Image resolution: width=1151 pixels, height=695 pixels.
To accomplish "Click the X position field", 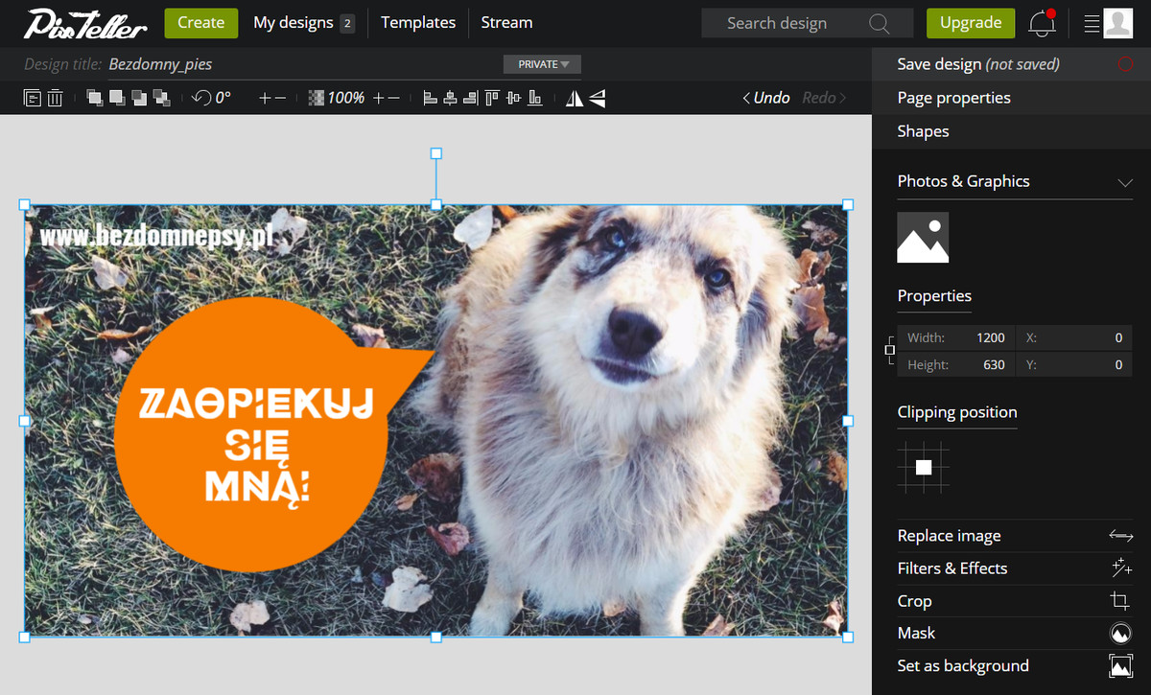I will click(1074, 337).
